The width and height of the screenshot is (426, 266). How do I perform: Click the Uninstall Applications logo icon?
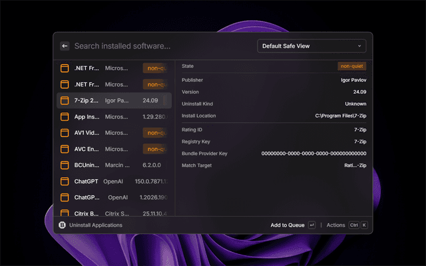[x=62, y=225]
